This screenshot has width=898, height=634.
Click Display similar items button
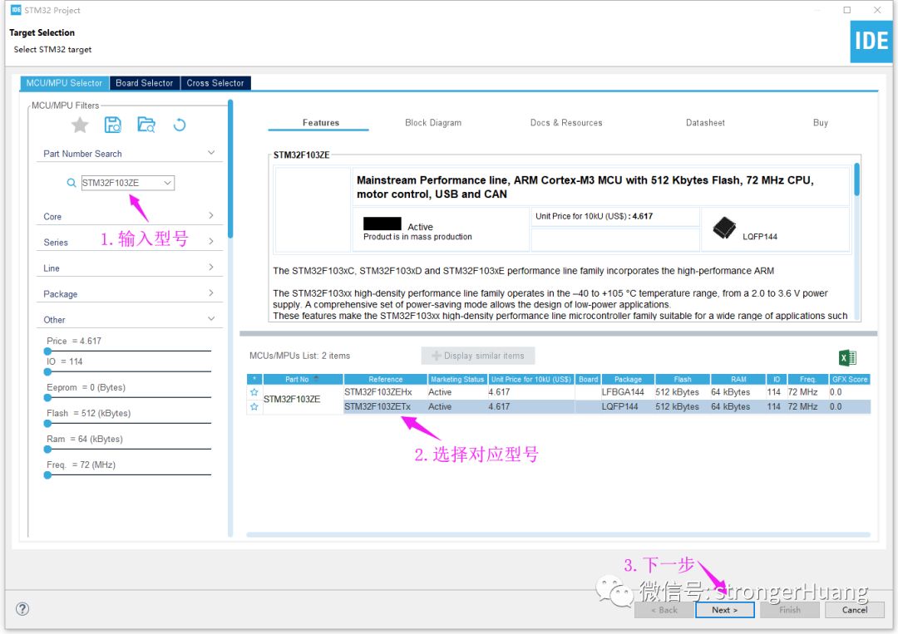pyautogui.click(x=478, y=356)
